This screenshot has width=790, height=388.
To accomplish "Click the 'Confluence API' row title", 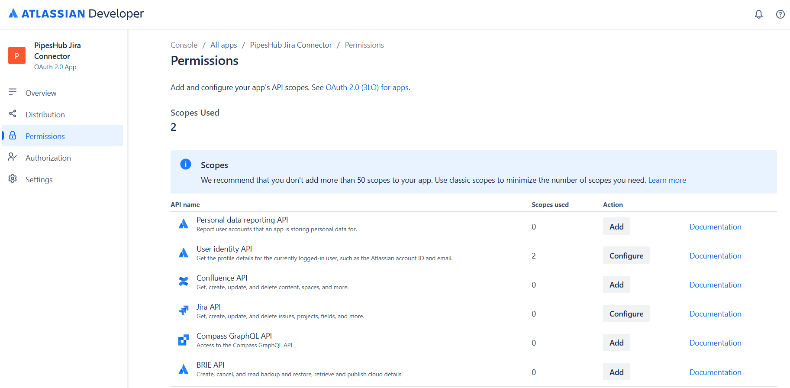I will click(x=222, y=278).
